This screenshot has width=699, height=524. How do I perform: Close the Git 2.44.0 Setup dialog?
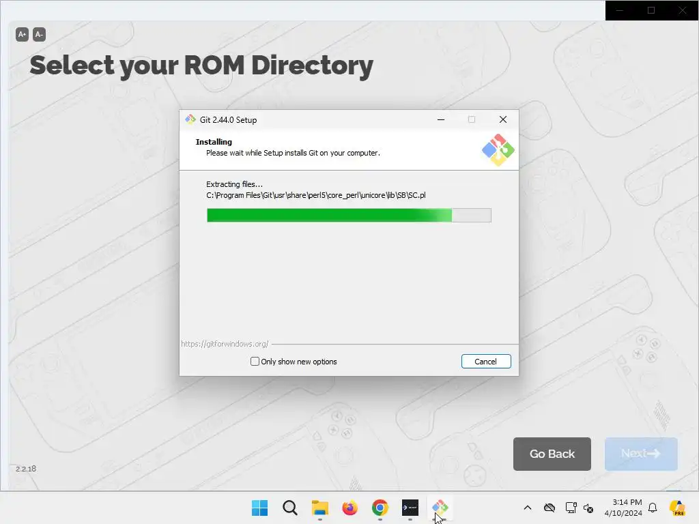503,119
